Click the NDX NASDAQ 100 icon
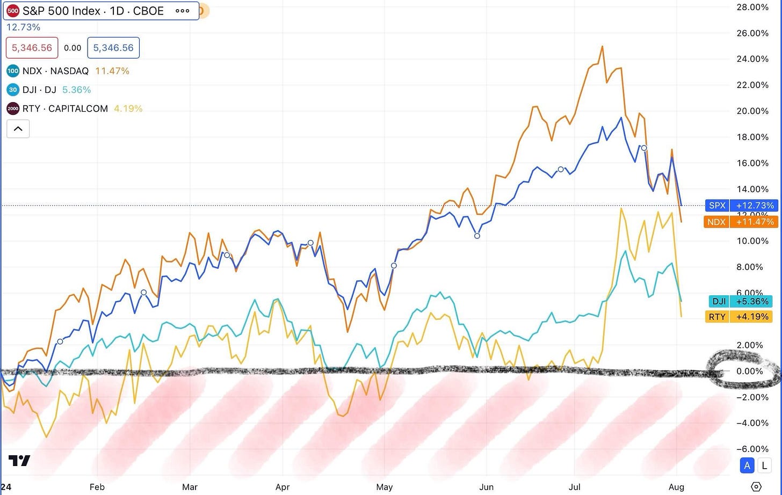This screenshot has width=782, height=495. 13,71
